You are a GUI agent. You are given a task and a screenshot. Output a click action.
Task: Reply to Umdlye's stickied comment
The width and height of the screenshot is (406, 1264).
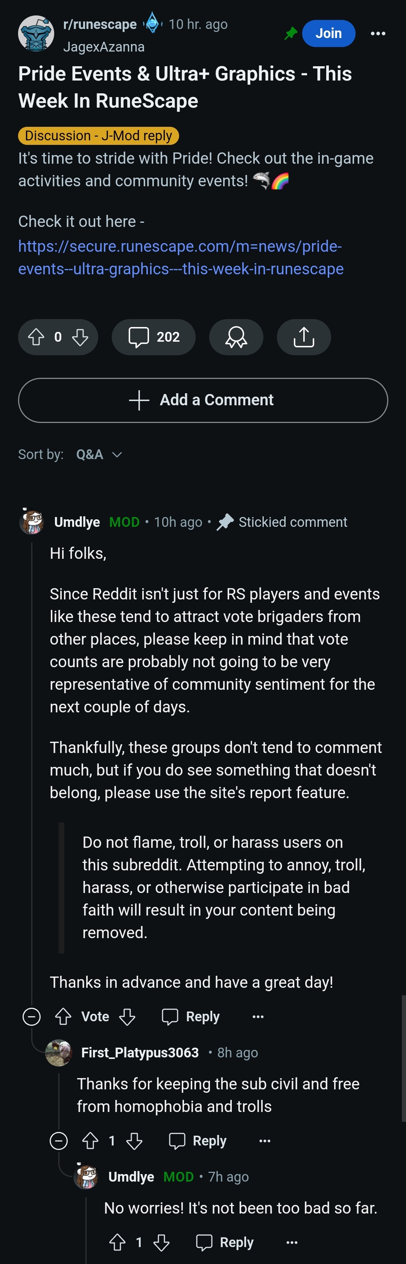(x=191, y=1017)
